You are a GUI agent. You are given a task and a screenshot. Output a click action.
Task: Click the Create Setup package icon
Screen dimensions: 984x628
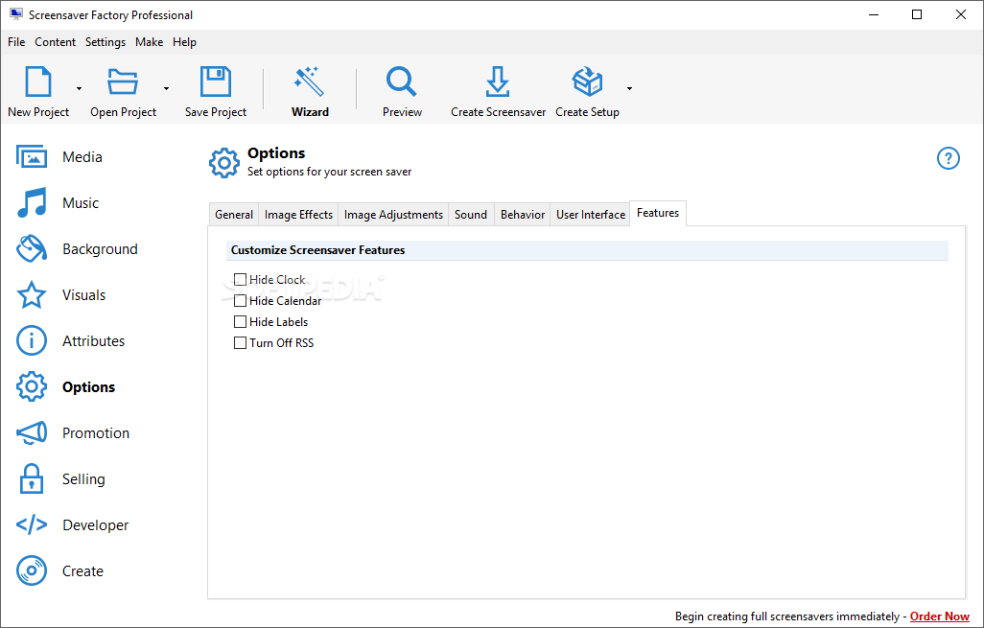tap(587, 81)
